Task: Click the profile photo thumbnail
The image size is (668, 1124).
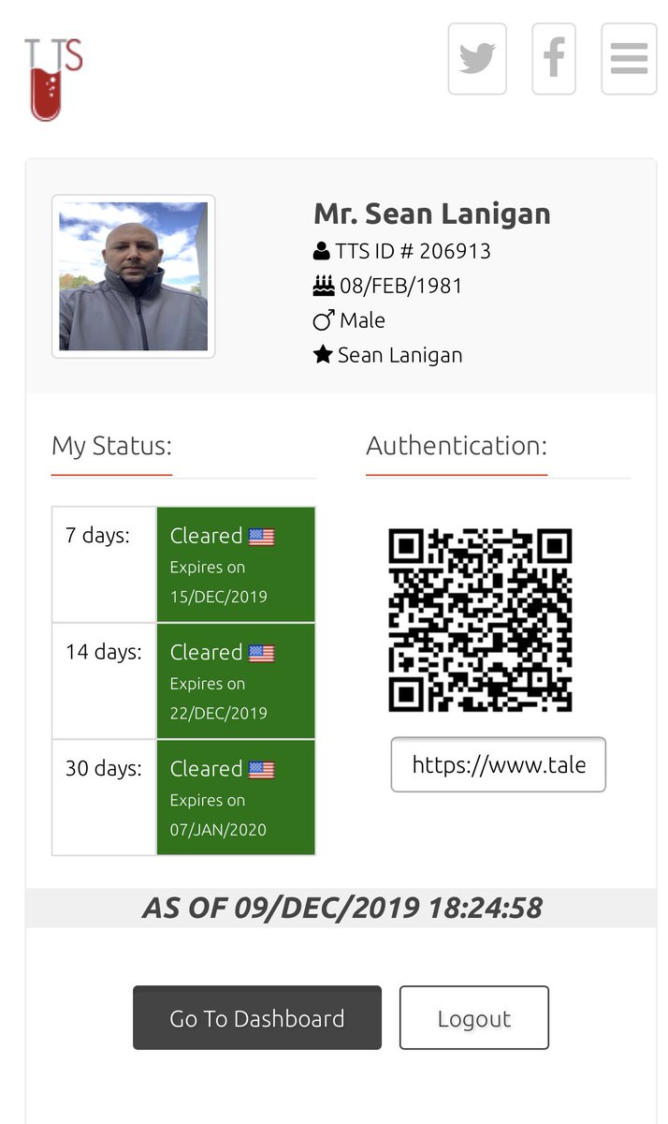Action: pos(134,276)
